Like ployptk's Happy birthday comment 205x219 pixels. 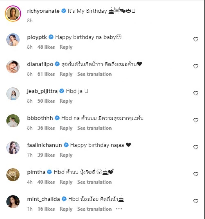[x=196, y=39]
